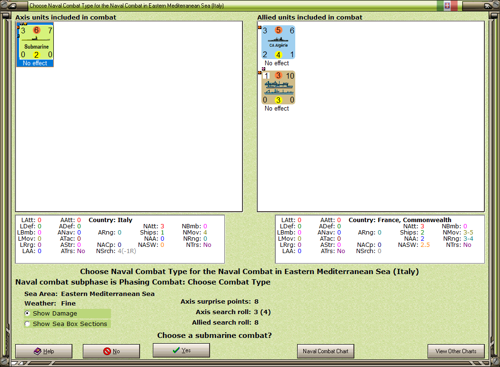Click the 'Weather: Fine' text
The height and width of the screenshot is (367, 500).
[x=50, y=304]
